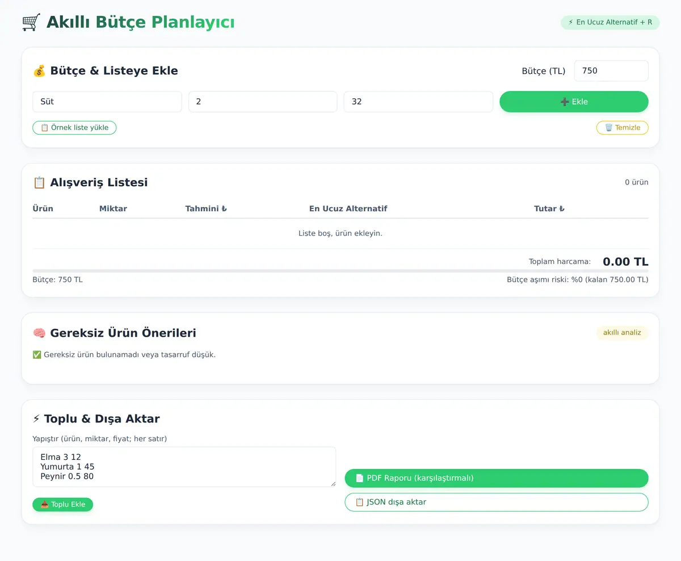The image size is (681, 561).
Task: Click the 0.00 TL total amount
Action: pos(625,262)
